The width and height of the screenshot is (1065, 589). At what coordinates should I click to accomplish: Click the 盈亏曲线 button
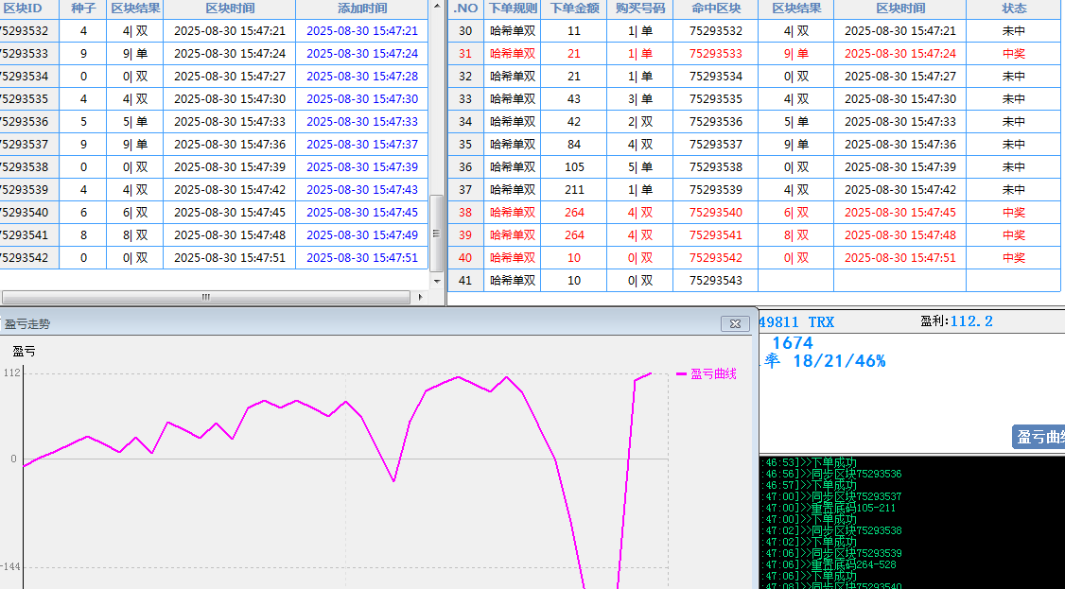point(1039,437)
